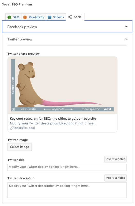Open the Facebook preview section header
The image size is (135, 206).
pyautogui.click(x=67, y=27)
